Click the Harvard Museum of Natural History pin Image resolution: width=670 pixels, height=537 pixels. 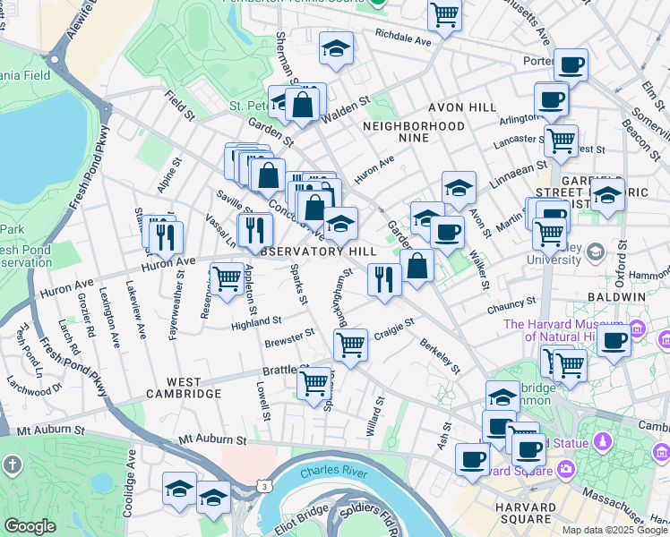tap(637, 328)
